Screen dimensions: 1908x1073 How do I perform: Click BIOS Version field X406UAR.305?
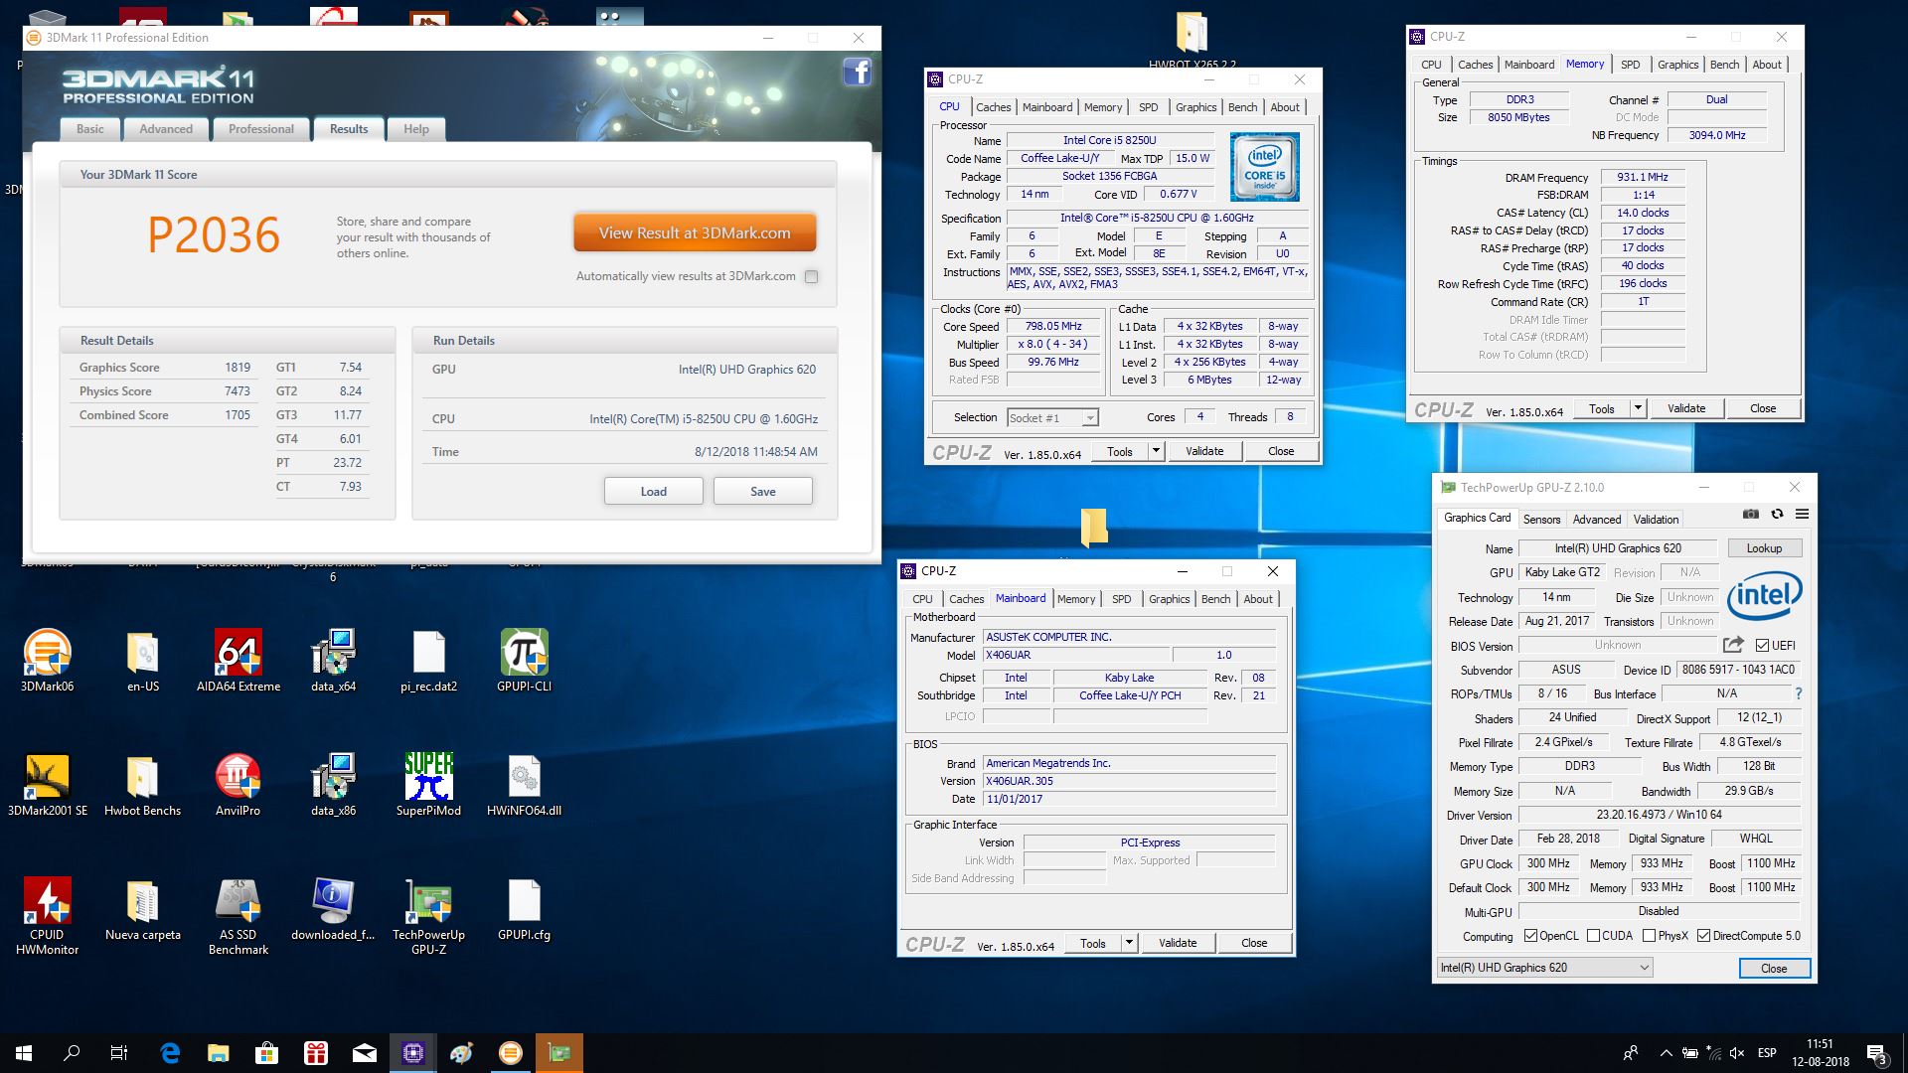(1129, 781)
